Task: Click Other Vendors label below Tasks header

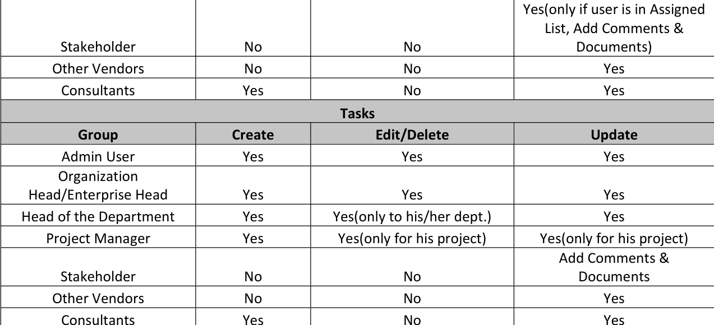Action: (98, 299)
